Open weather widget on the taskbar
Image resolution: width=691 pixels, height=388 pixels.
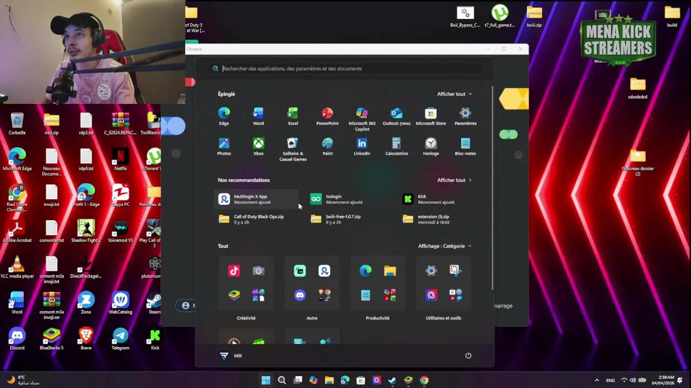23,380
